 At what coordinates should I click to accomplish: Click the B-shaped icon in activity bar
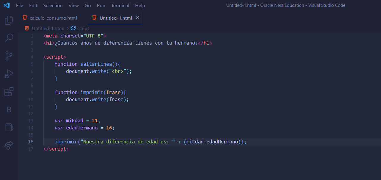(9, 109)
